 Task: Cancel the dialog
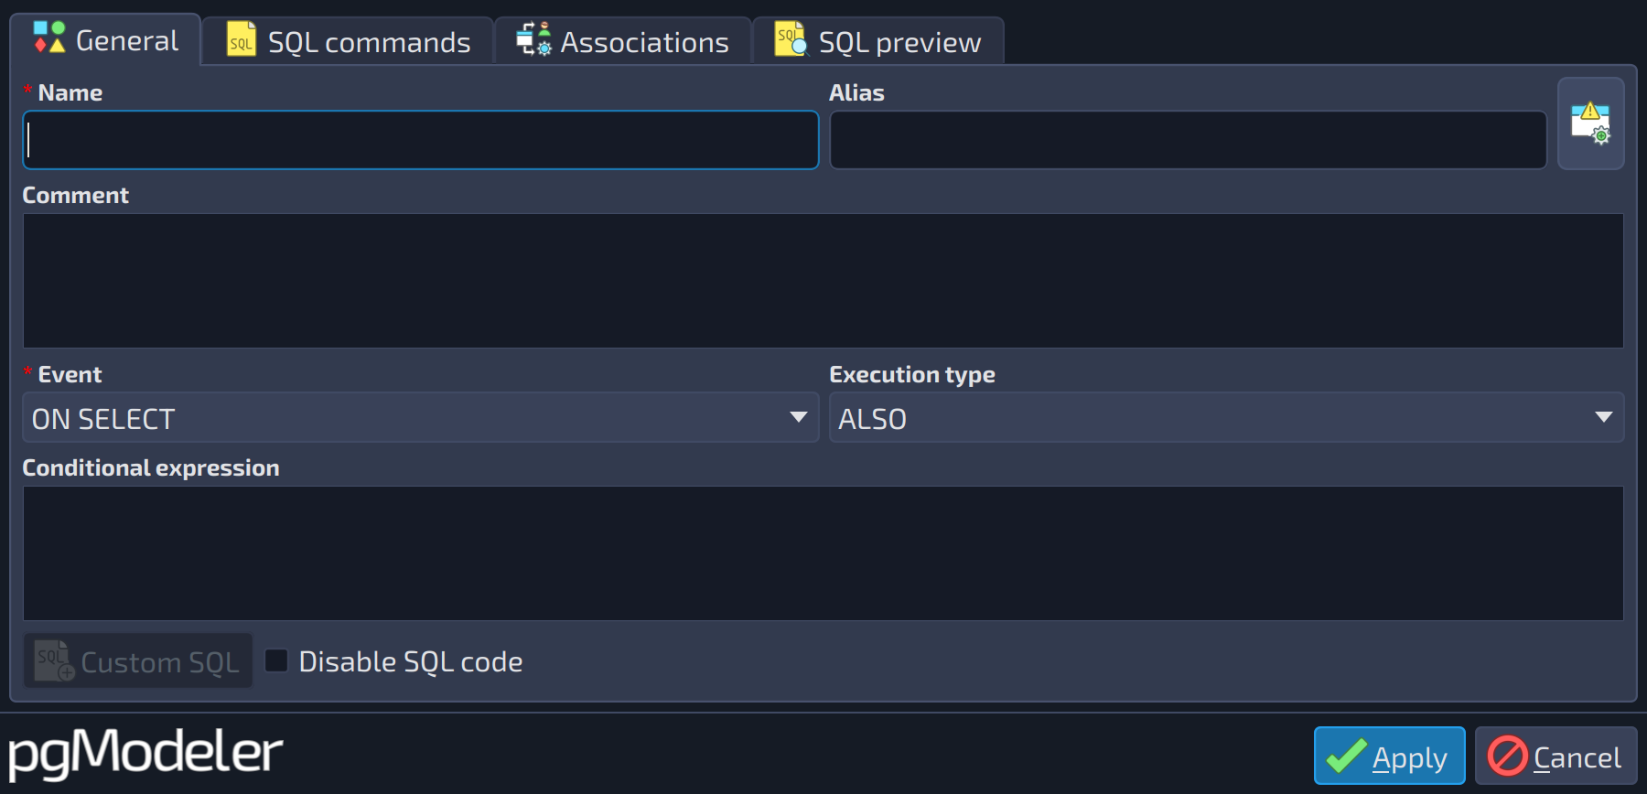1555,756
